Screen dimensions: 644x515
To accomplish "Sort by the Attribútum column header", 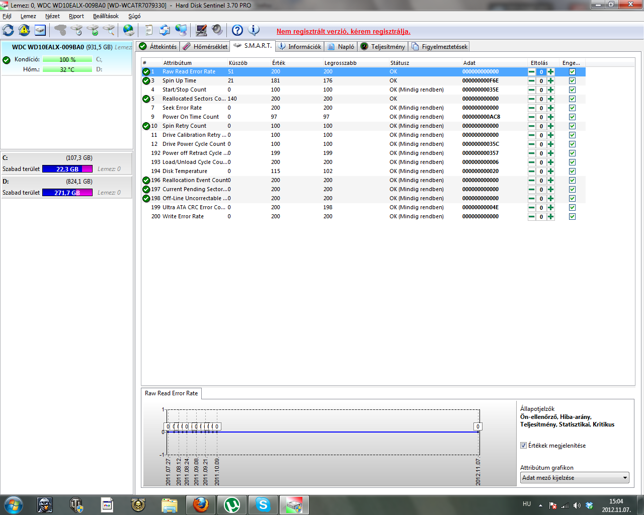I will point(194,63).
